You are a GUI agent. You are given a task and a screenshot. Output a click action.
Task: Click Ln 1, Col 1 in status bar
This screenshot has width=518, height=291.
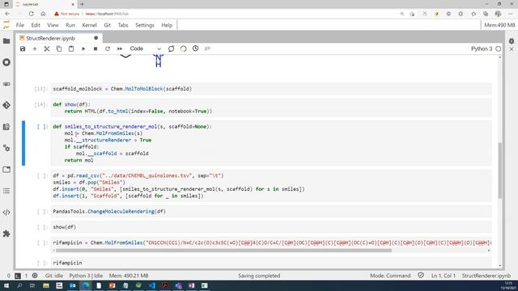[x=443, y=276]
